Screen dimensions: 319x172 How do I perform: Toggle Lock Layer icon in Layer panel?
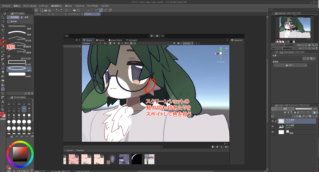pyautogui.click(x=295, y=113)
